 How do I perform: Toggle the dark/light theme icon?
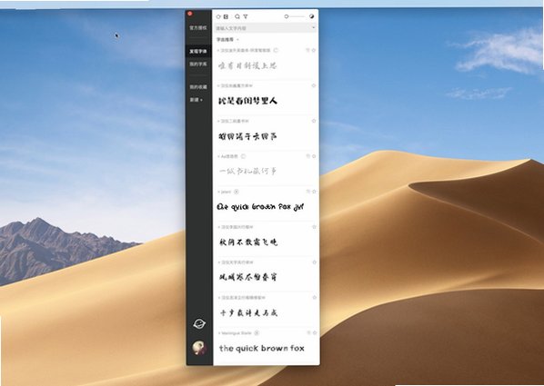pyautogui.click(x=311, y=16)
